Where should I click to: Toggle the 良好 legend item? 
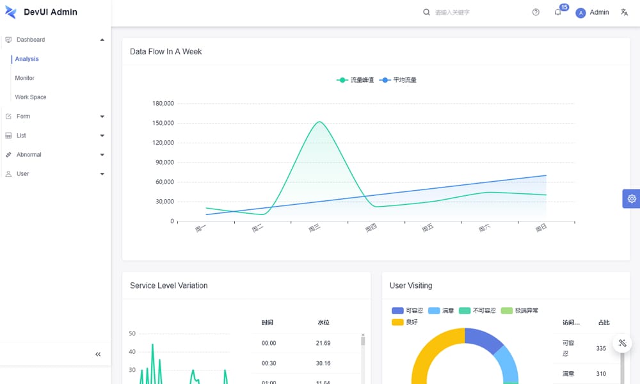coord(404,322)
